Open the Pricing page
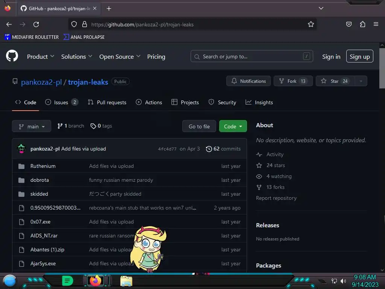The height and width of the screenshot is (289, 385). (156, 56)
